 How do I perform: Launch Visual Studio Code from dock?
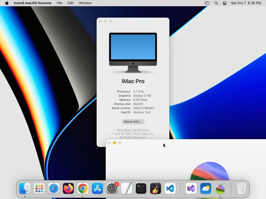tap(170, 188)
